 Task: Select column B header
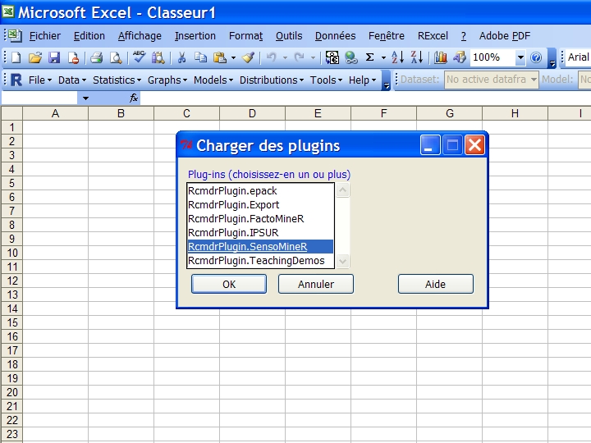point(121,113)
